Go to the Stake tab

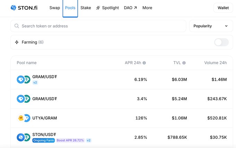86,8
